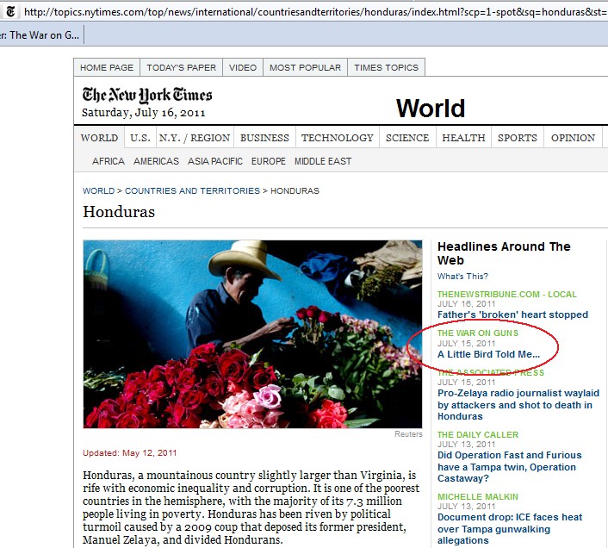
Task: Click Headlines Around The Web heading
Action: coord(504,253)
